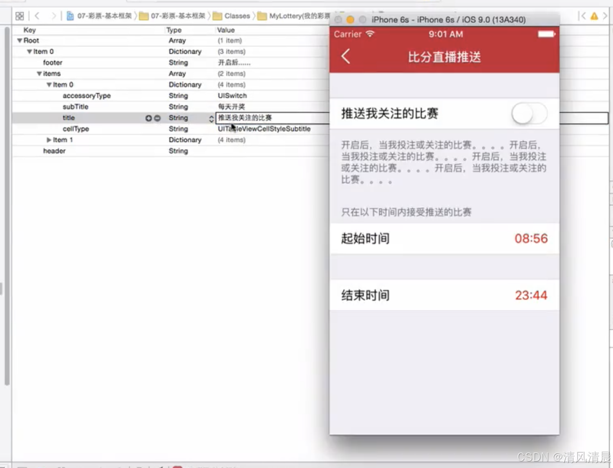Viewport: 613px width, 468px height.
Task: Click the left vertical scrollbar of the editor
Action: pos(7,206)
